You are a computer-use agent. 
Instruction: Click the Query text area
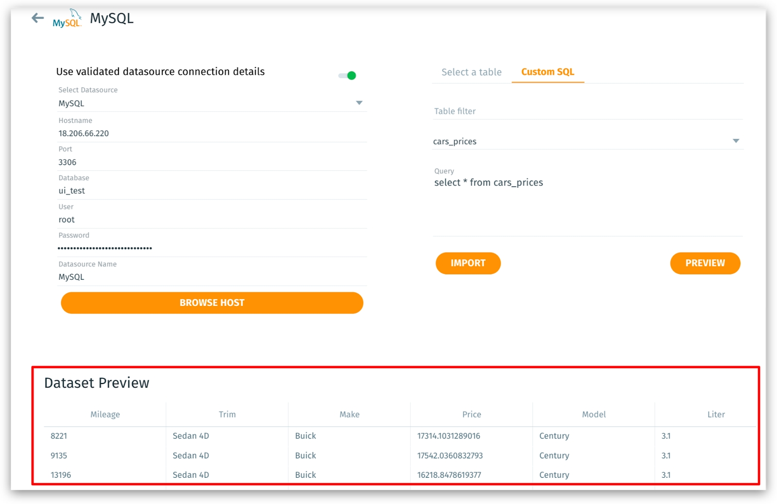click(588, 204)
